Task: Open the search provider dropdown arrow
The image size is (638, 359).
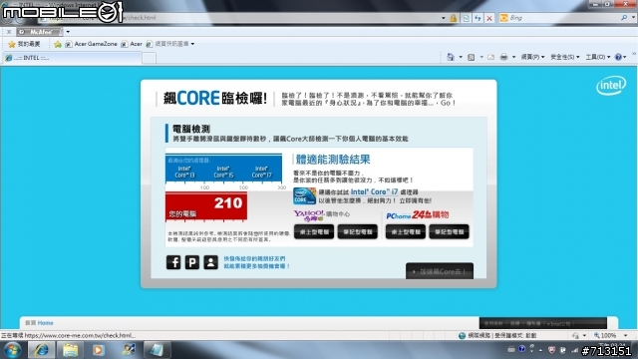Action: (x=634, y=18)
